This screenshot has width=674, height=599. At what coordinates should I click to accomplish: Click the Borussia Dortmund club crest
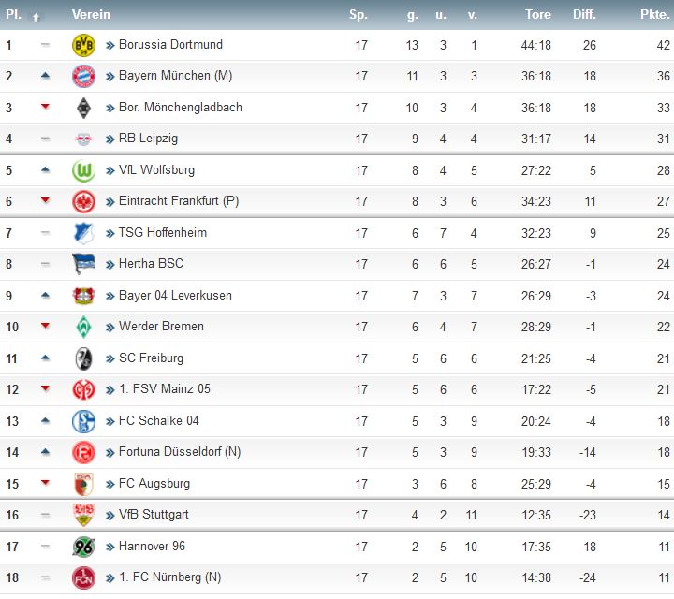(84, 45)
